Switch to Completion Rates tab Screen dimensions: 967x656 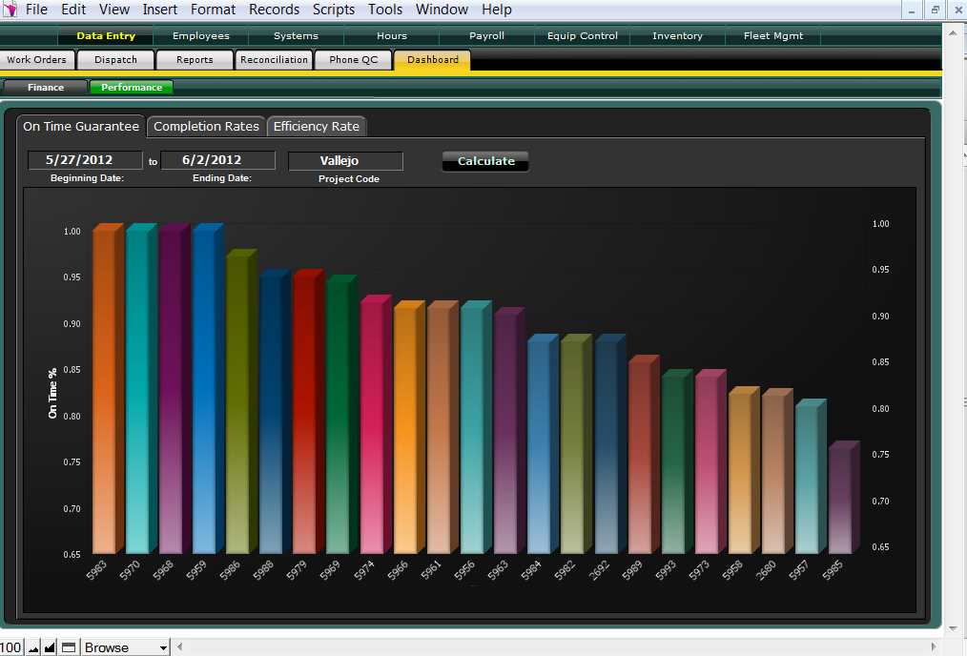pyautogui.click(x=206, y=126)
